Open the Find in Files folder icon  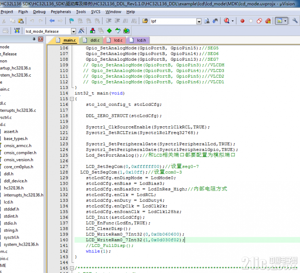[x=145, y=21]
